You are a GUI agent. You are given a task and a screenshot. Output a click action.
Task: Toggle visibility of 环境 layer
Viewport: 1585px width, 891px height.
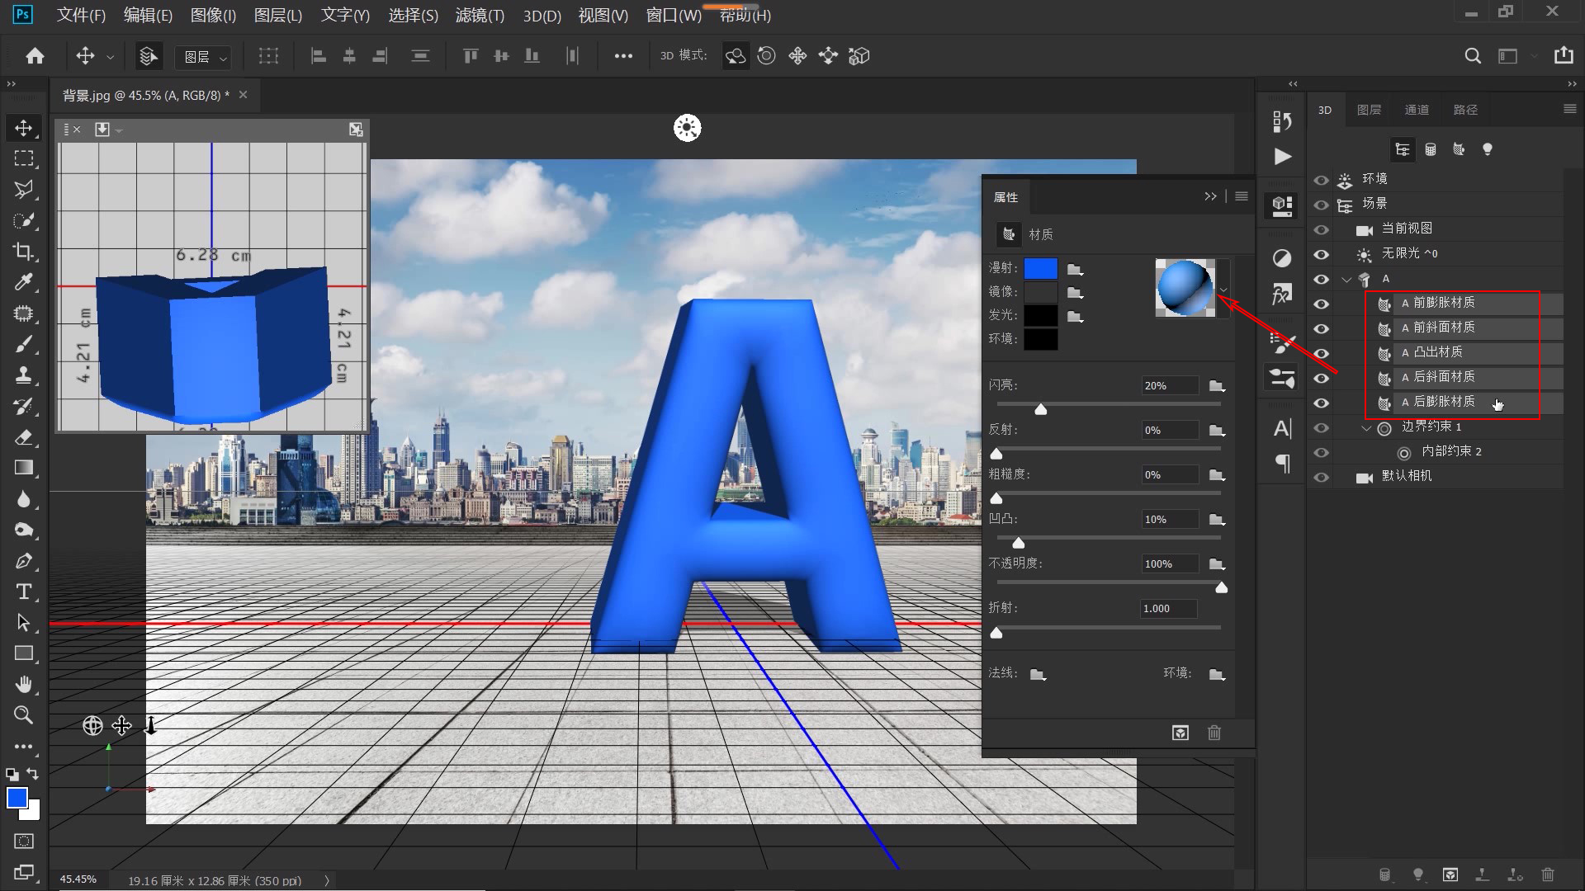[x=1322, y=180]
